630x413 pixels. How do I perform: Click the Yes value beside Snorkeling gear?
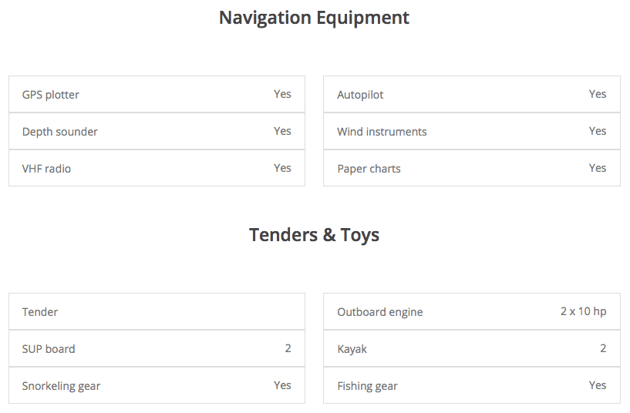(x=282, y=385)
